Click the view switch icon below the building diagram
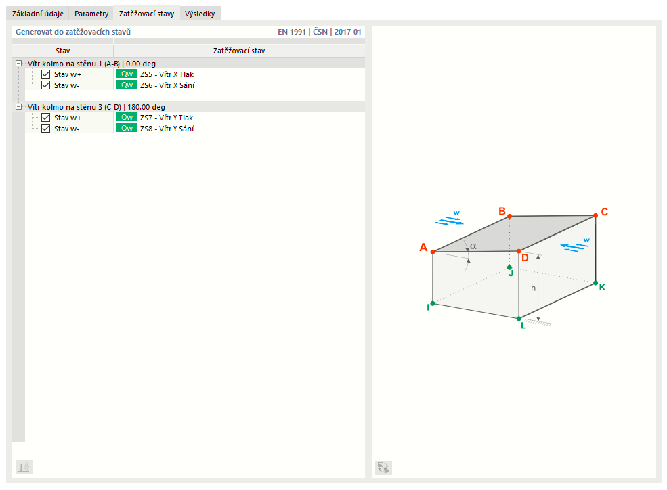The height and width of the screenshot is (490, 667). (383, 467)
